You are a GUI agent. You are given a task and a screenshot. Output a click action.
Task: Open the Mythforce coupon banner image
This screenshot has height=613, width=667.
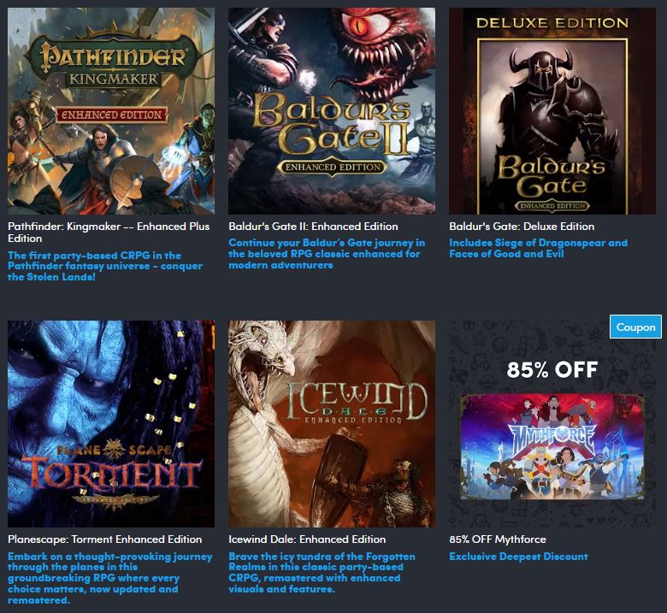pyautogui.click(x=552, y=445)
